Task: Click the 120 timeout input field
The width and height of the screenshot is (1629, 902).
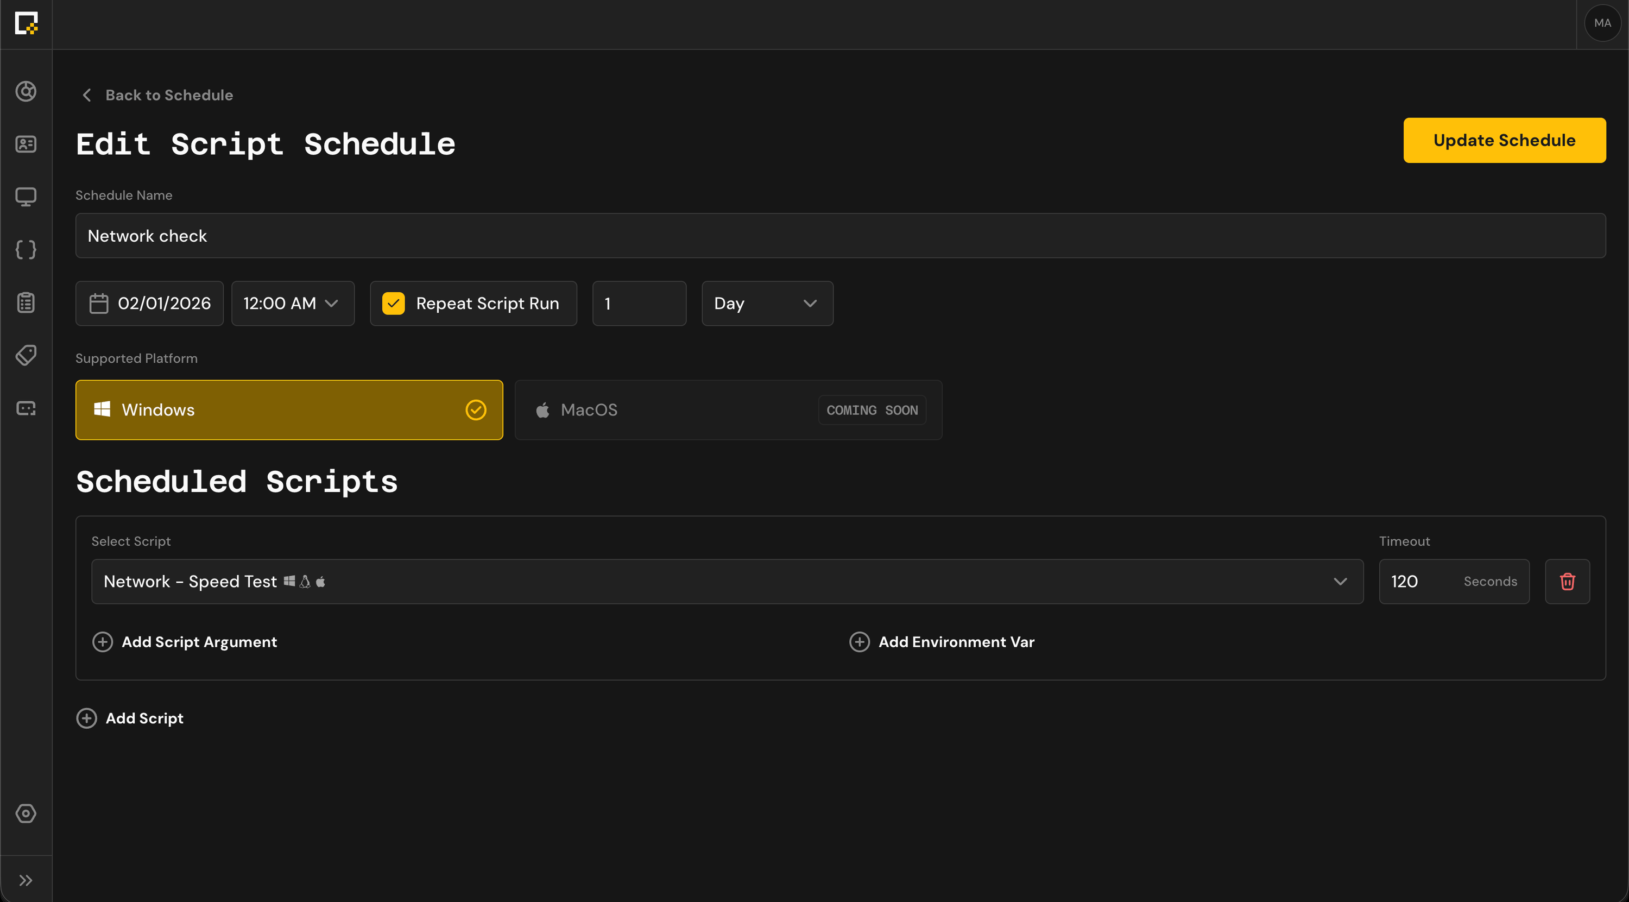Action: (1454, 581)
